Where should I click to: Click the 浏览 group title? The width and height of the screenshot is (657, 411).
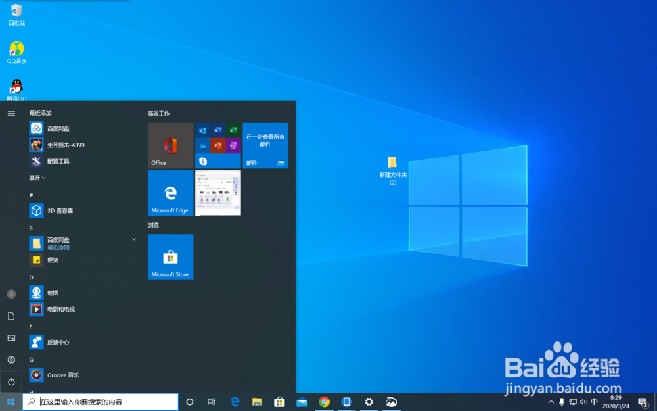(x=153, y=225)
